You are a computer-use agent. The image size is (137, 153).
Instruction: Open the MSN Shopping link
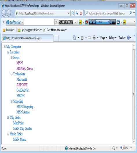[x=25, y=107]
